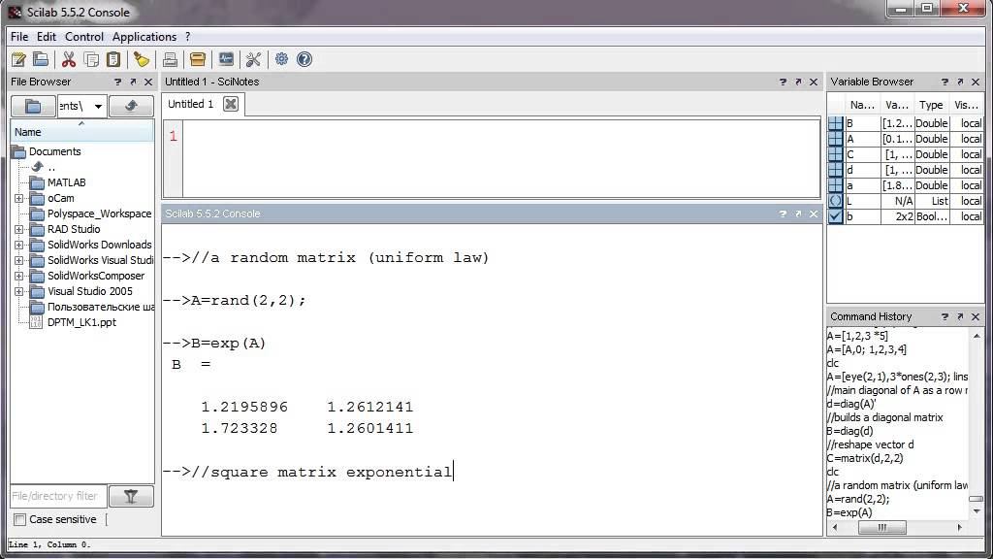This screenshot has width=993, height=559.
Task: Expand the Visual Studio 2005 folder
Action: (19, 291)
